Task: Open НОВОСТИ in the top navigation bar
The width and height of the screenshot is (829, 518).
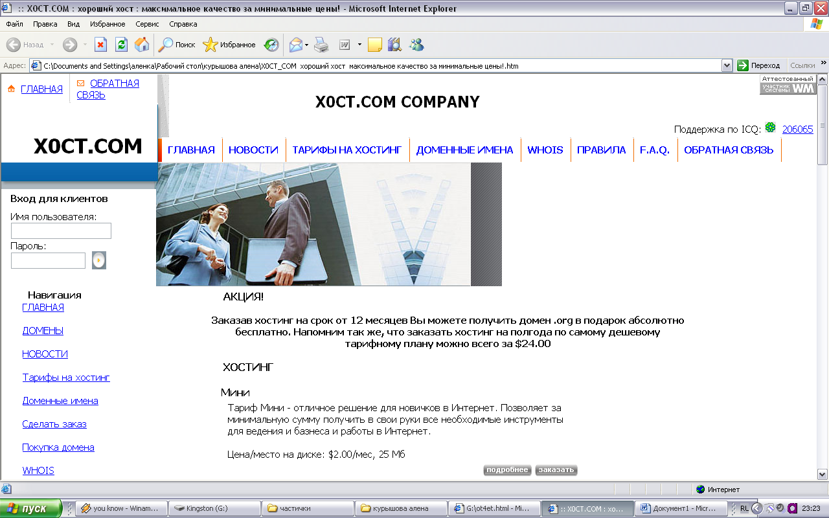Action: coord(253,150)
